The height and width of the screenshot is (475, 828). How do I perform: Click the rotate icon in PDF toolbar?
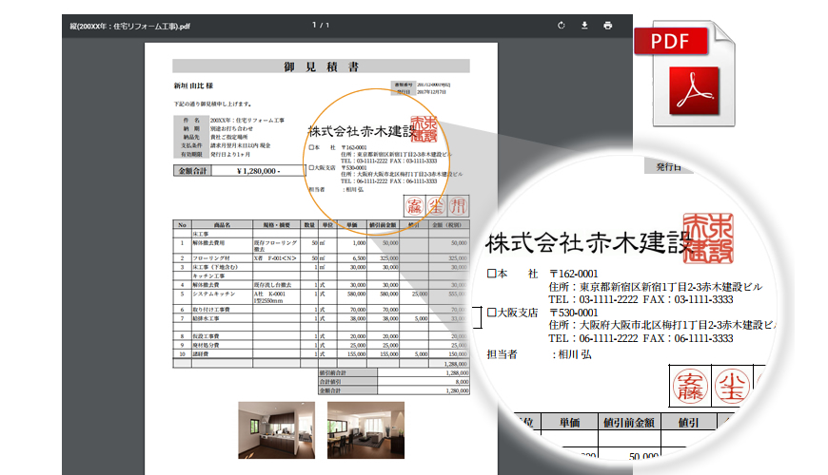point(561,26)
